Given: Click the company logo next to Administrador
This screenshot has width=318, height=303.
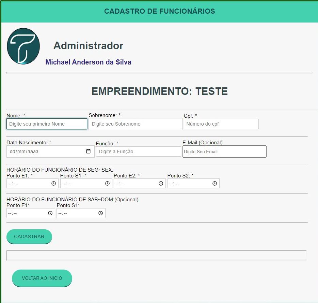Looking at the screenshot, I should coord(23,46).
